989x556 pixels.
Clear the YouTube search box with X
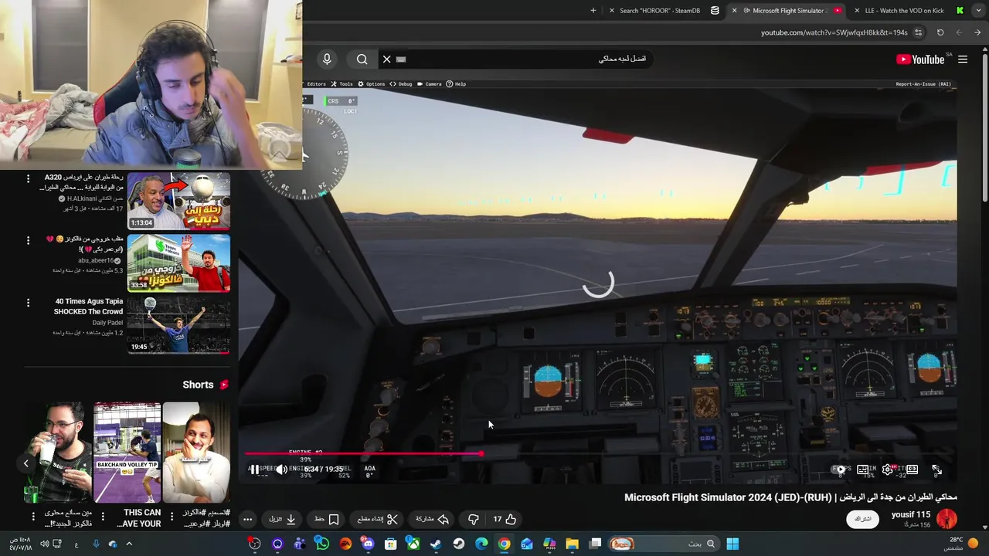[x=386, y=59]
